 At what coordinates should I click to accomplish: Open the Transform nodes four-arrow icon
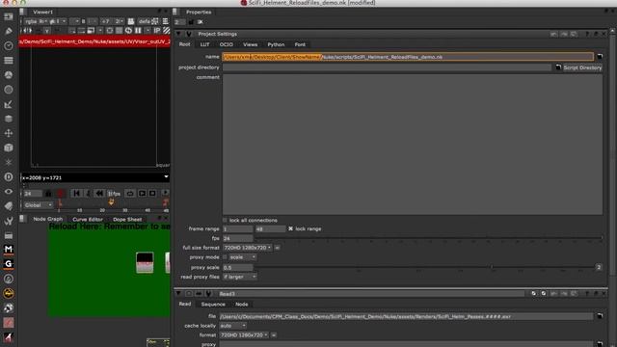(9, 133)
